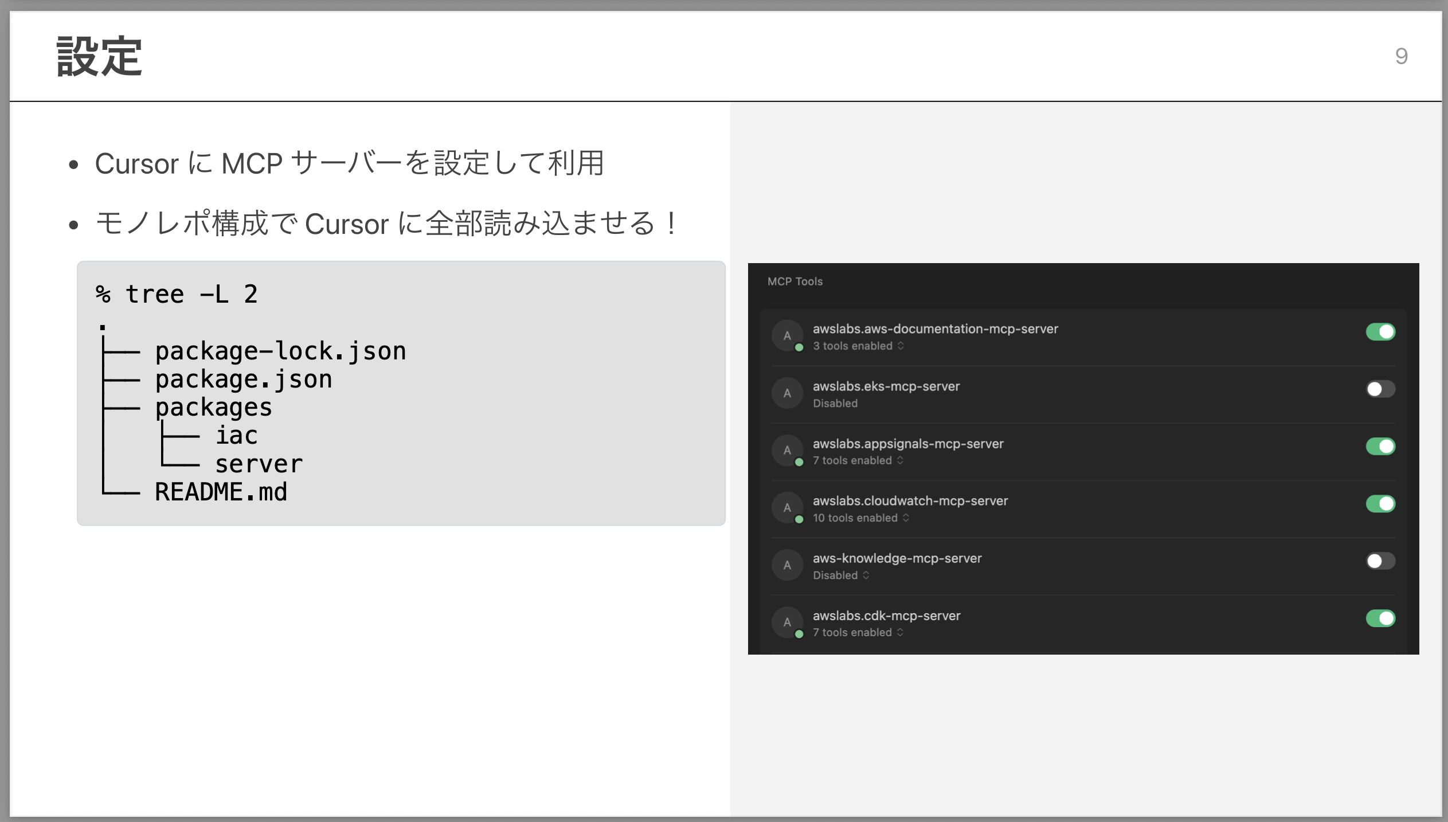
Task: Select the awslabs.appsignals-mcp-server name
Action: point(908,444)
